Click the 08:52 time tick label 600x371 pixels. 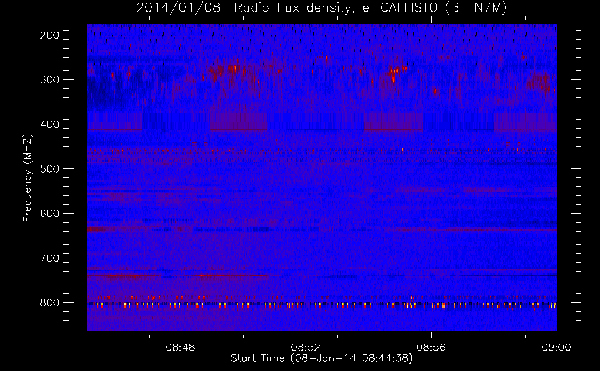(306, 348)
